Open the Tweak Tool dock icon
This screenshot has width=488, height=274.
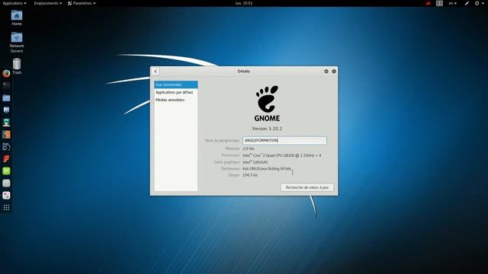tap(6, 196)
